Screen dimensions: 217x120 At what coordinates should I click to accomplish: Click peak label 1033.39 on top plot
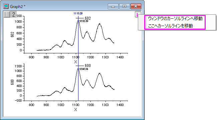tap(83, 21)
